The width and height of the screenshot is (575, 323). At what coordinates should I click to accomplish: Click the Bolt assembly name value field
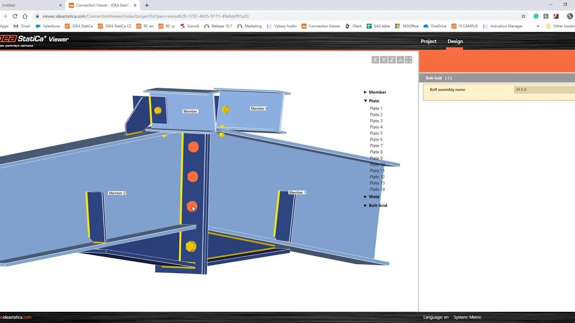coord(544,90)
